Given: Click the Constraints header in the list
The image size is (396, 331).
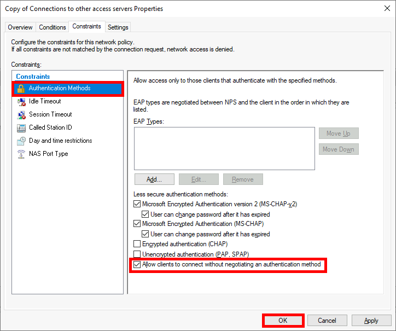Looking at the screenshot, I should click(x=33, y=77).
